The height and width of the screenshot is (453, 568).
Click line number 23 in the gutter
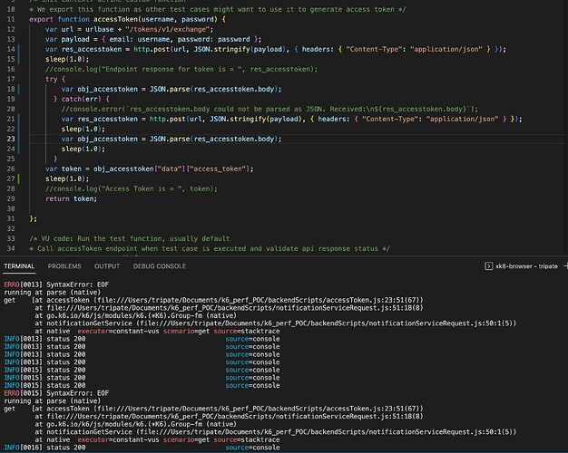point(11,139)
